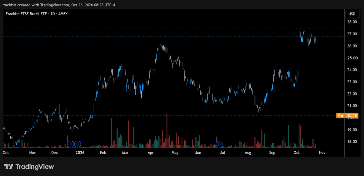Image resolution: width=364 pixels, height=176 pixels.
Task: Click the 22.00 price axis label
Action: (352, 94)
